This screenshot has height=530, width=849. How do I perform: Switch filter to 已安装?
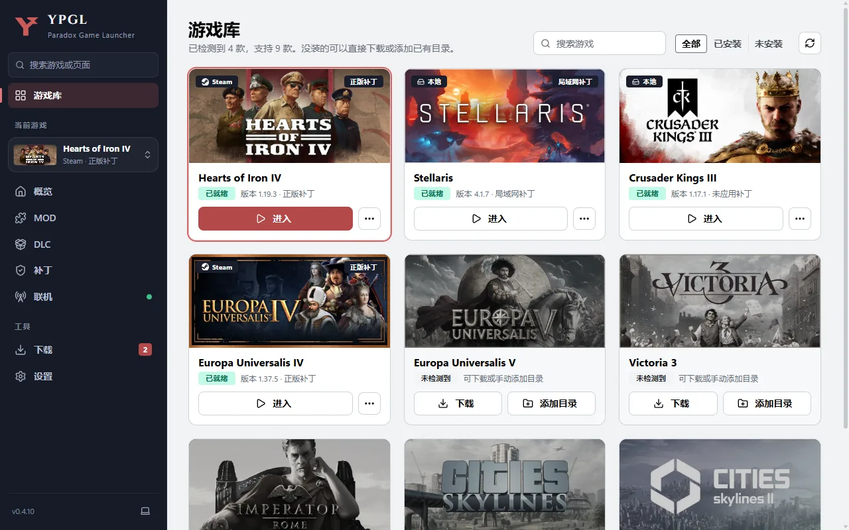[x=728, y=44]
